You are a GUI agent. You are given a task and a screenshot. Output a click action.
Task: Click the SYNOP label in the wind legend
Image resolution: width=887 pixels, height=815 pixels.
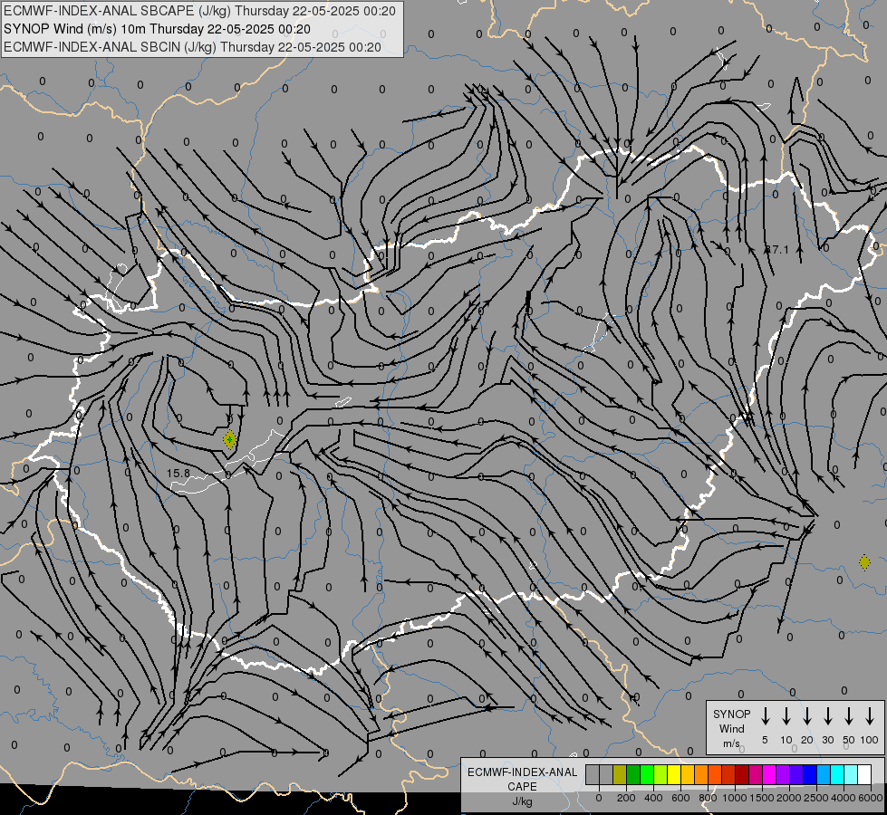pyautogui.click(x=732, y=714)
